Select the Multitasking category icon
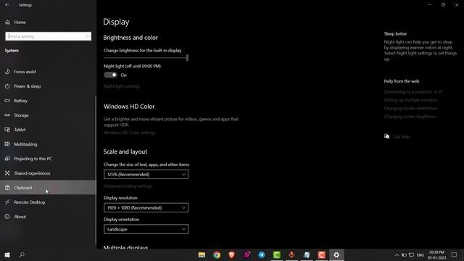This screenshot has height=261, width=464. pyautogui.click(x=7, y=144)
